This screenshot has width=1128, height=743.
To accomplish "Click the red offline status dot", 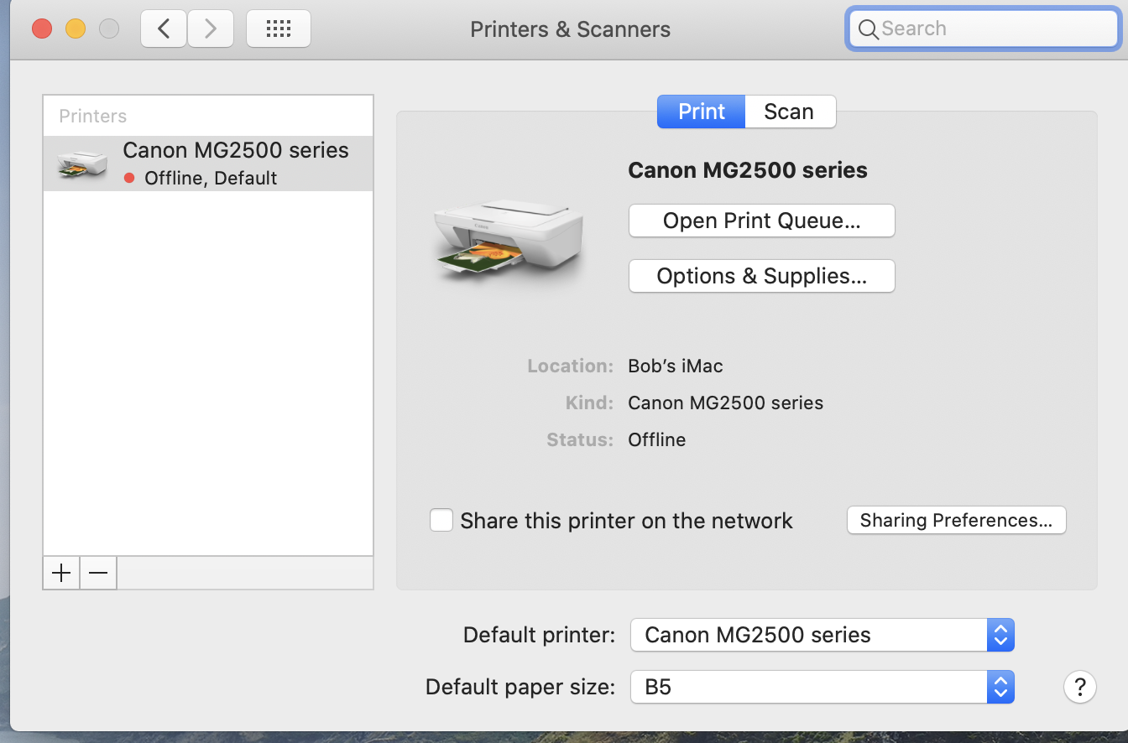I will tap(129, 178).
